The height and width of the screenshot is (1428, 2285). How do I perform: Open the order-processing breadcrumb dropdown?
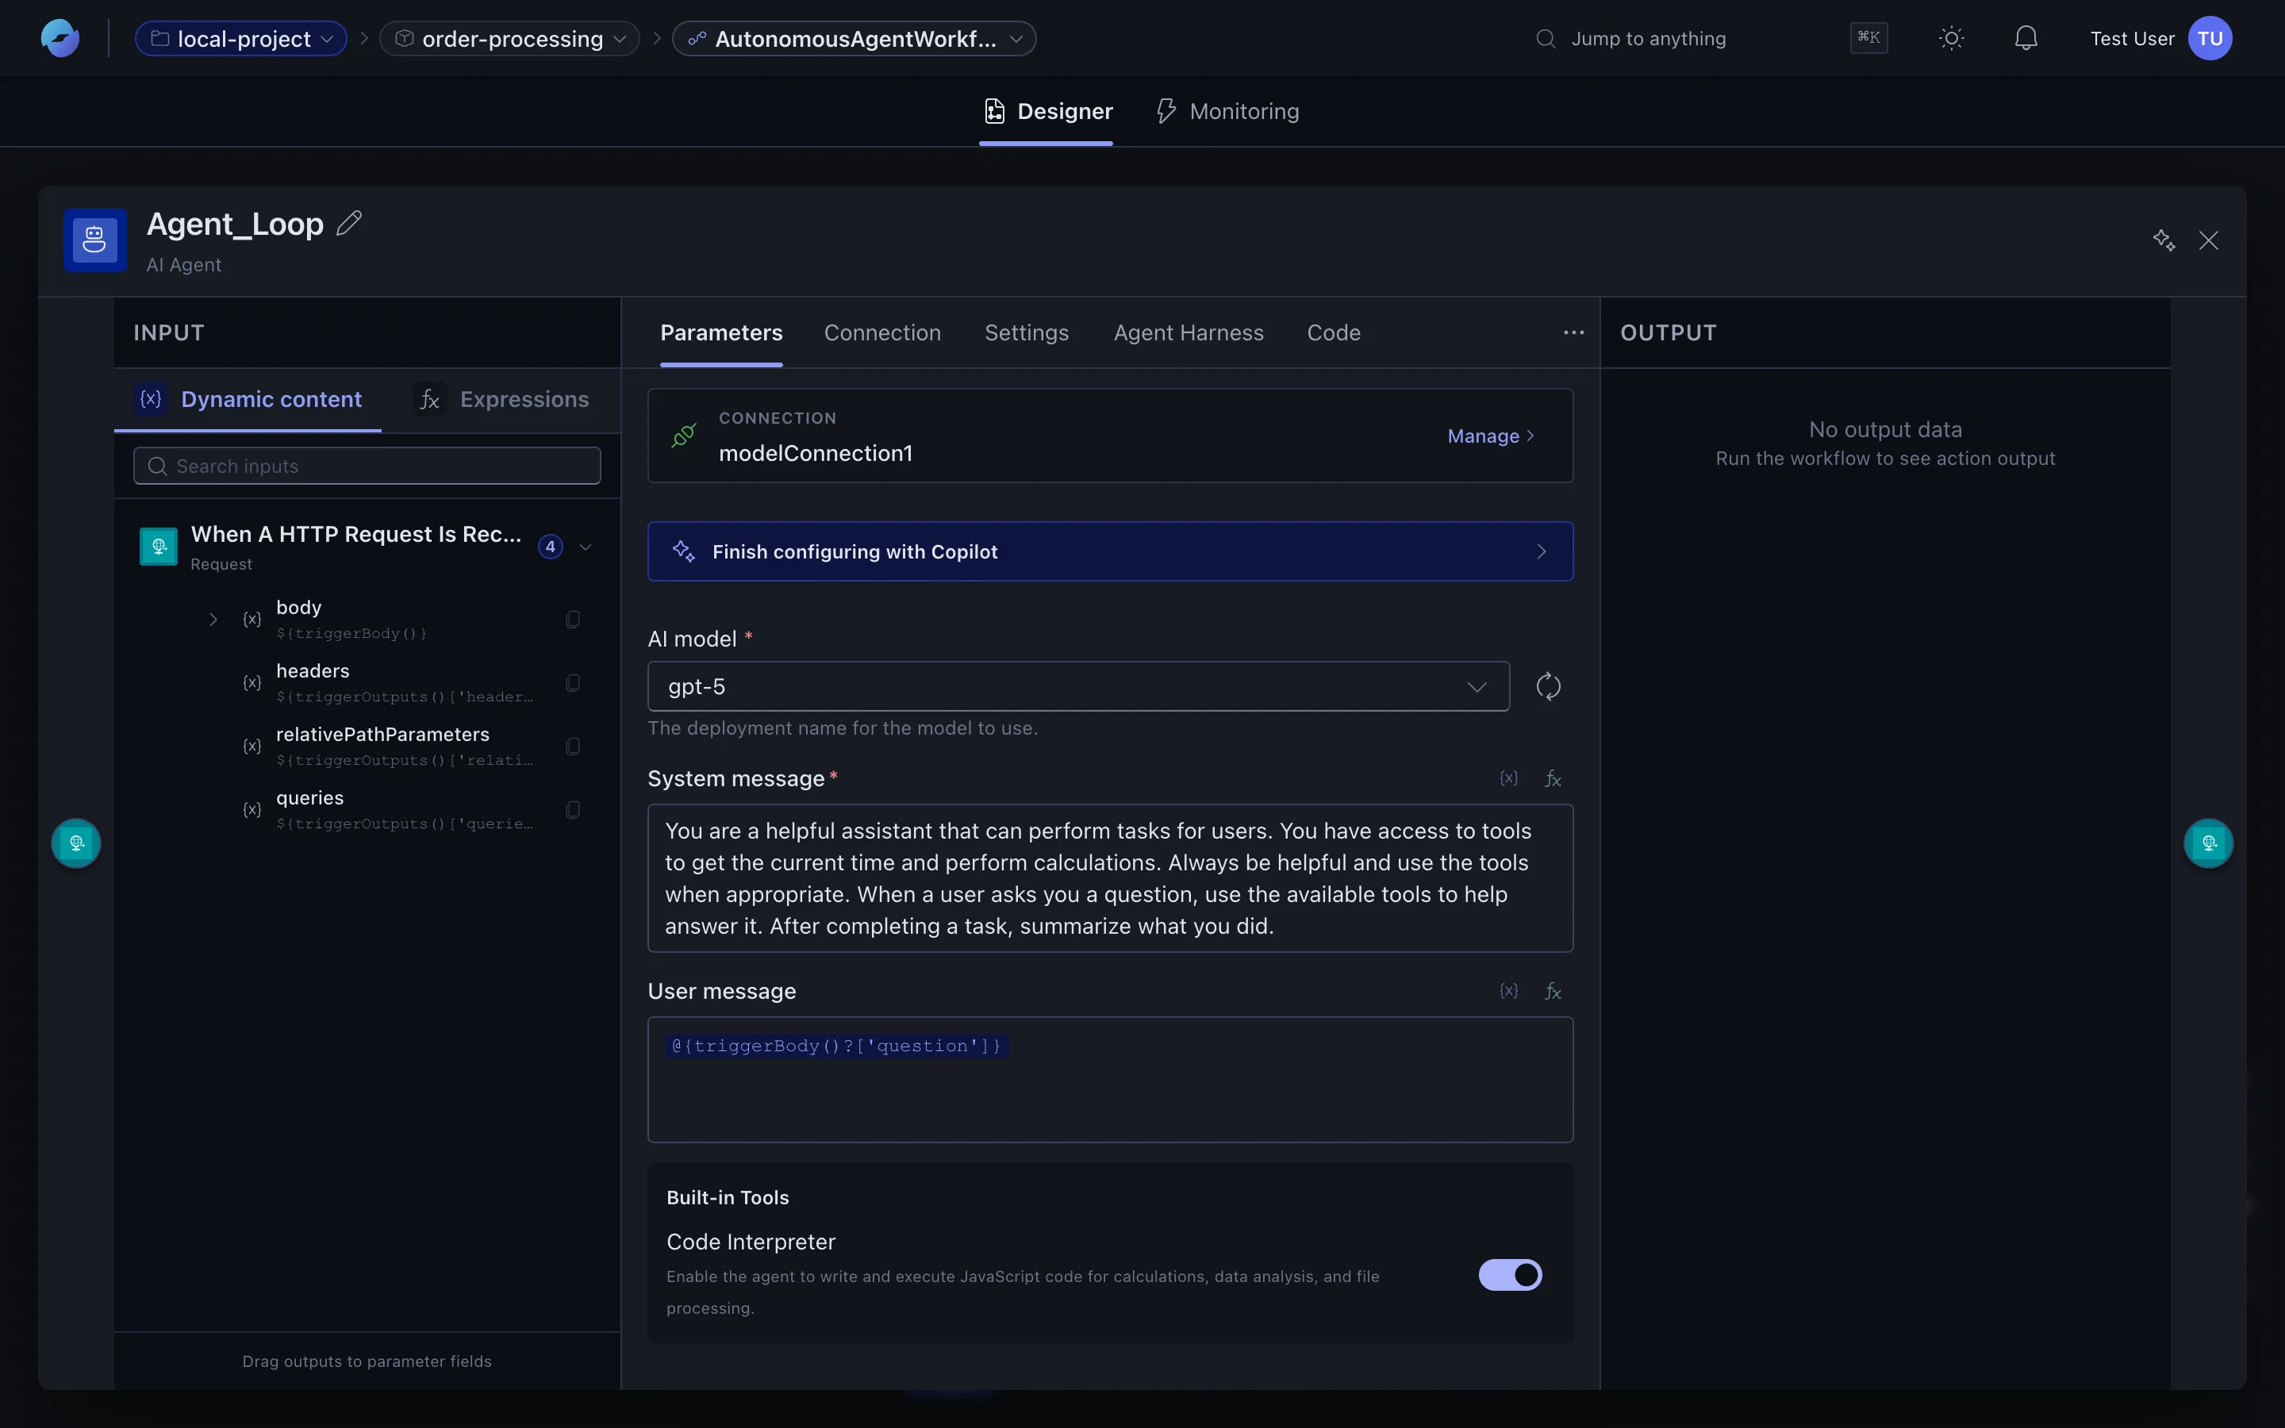(x=510, y=39)
